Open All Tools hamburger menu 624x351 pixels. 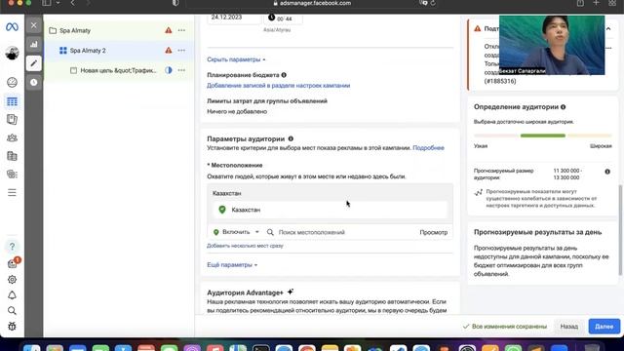pos(12,193)
